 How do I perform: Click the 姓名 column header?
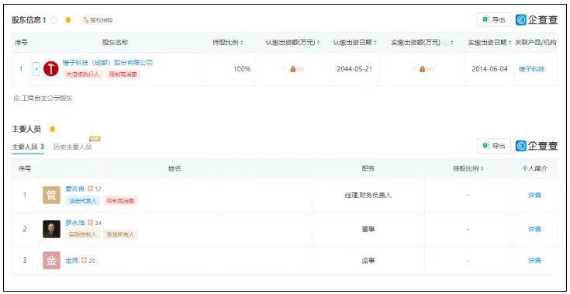point(174,168)
